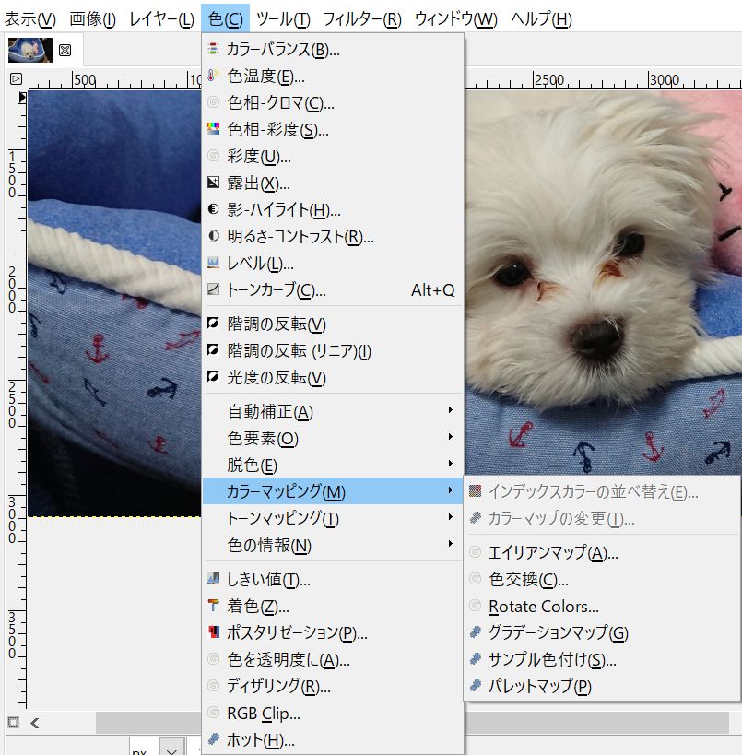The image size is (742, 755).
Task: Click the 色(C) menu in menu bar
Action: 225,19
